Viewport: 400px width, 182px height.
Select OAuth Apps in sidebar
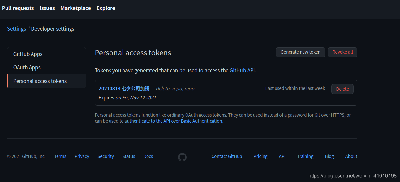point(47,67)
